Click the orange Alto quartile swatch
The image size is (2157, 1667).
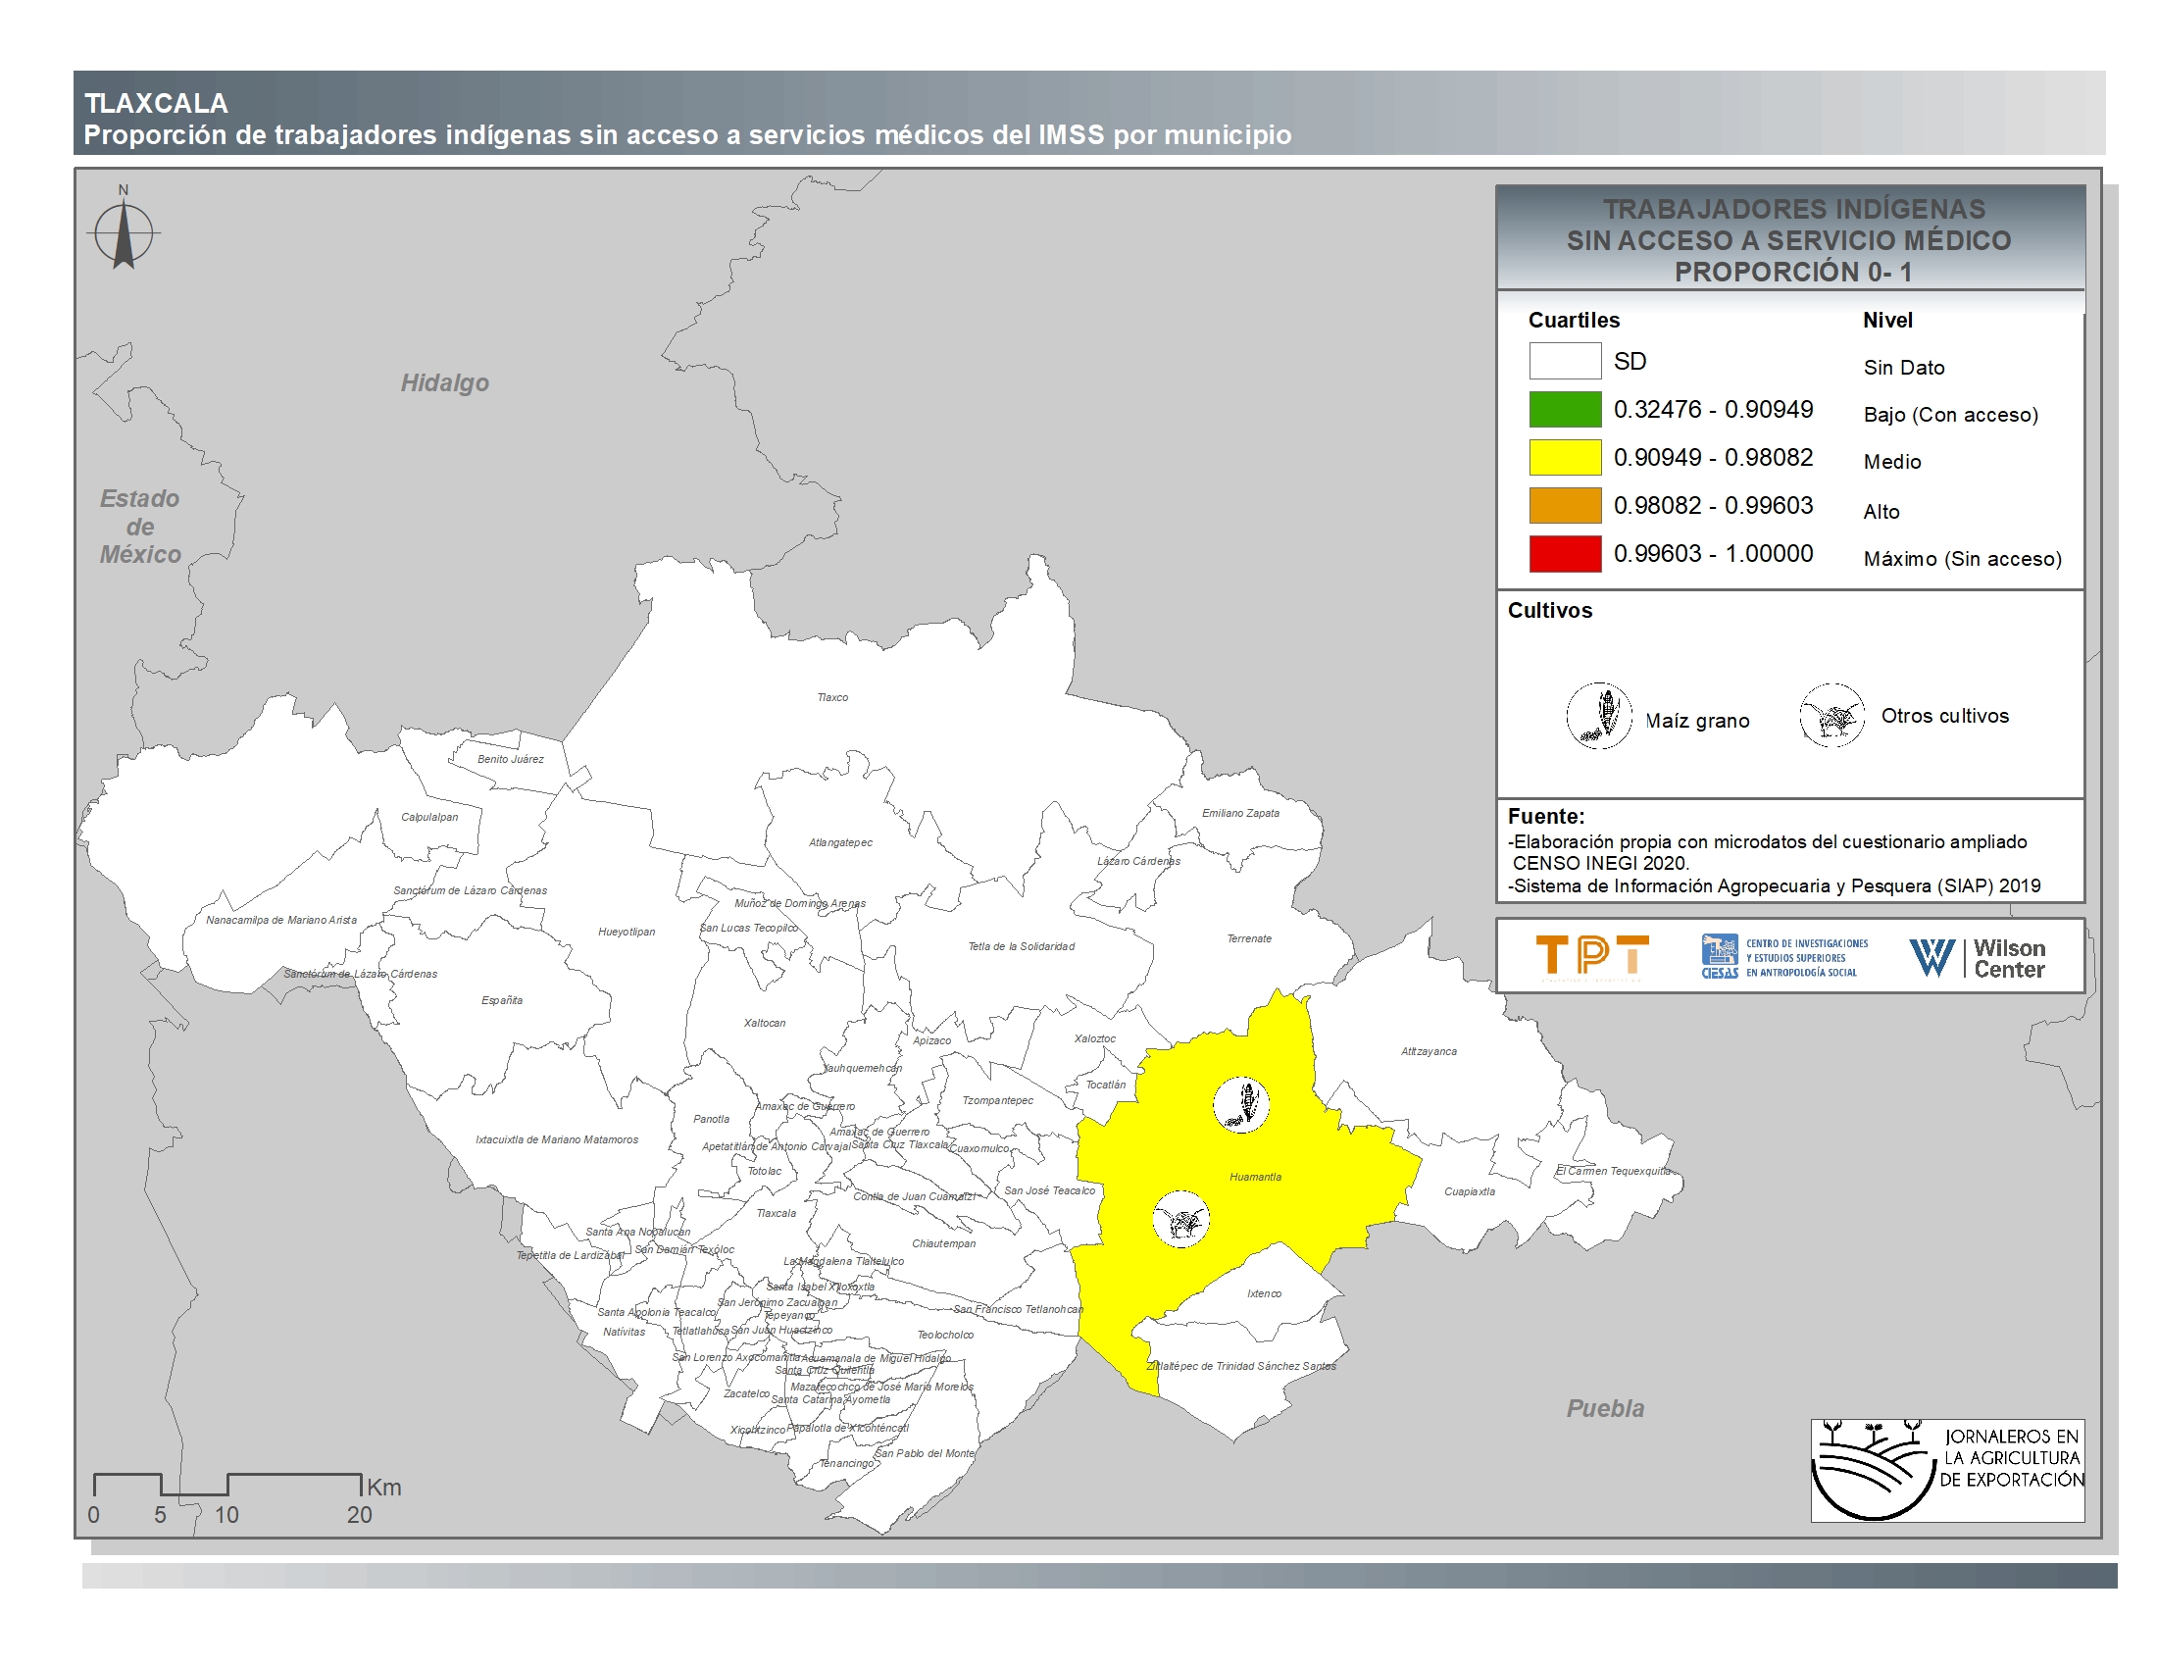pos(1565,506)
